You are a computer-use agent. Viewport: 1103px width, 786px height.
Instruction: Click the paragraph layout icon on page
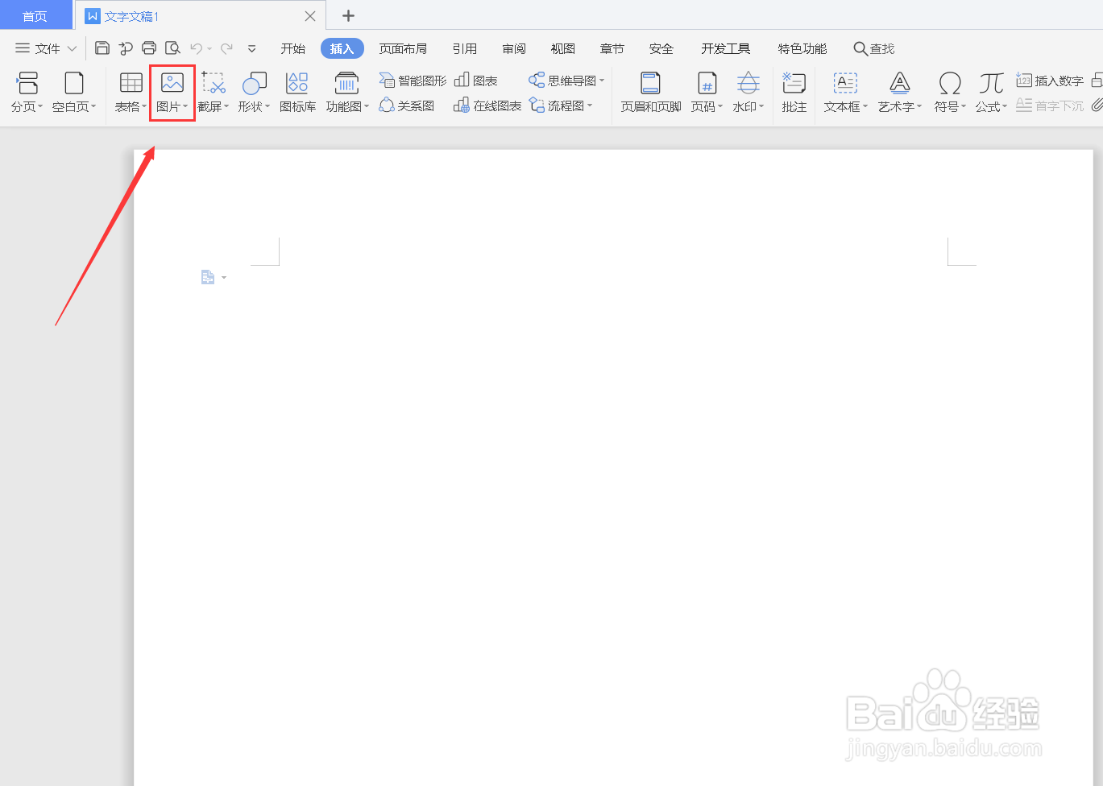point(208,277)
